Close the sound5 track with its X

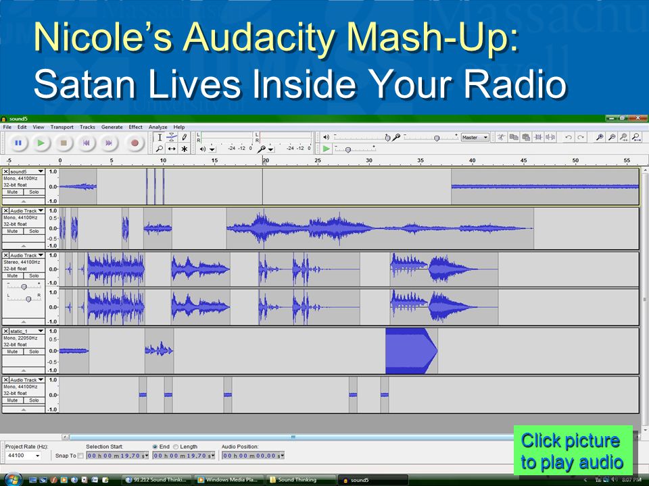[x=6, y=171]
